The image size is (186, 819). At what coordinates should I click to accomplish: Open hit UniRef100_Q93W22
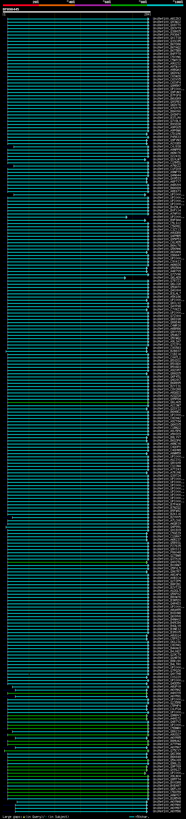click(x=167, y=22)
